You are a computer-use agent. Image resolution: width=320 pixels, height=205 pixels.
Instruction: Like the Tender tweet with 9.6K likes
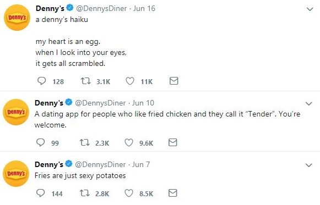pyautogui.click(x=129, y=142)
